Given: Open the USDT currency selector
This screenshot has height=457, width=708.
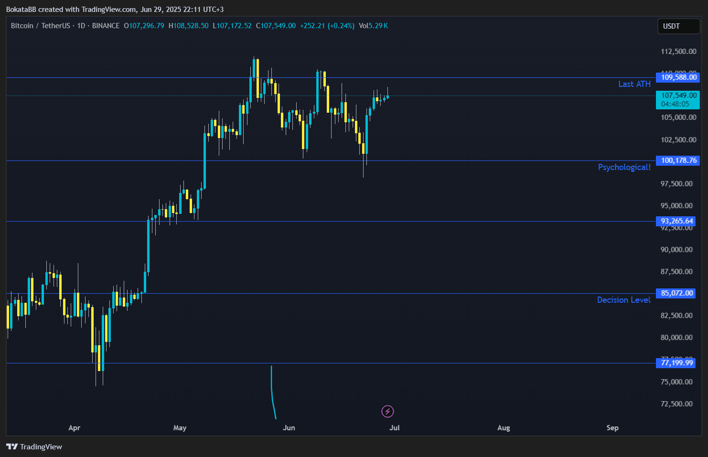Looking at the screenshot, I should pos(678,26).
